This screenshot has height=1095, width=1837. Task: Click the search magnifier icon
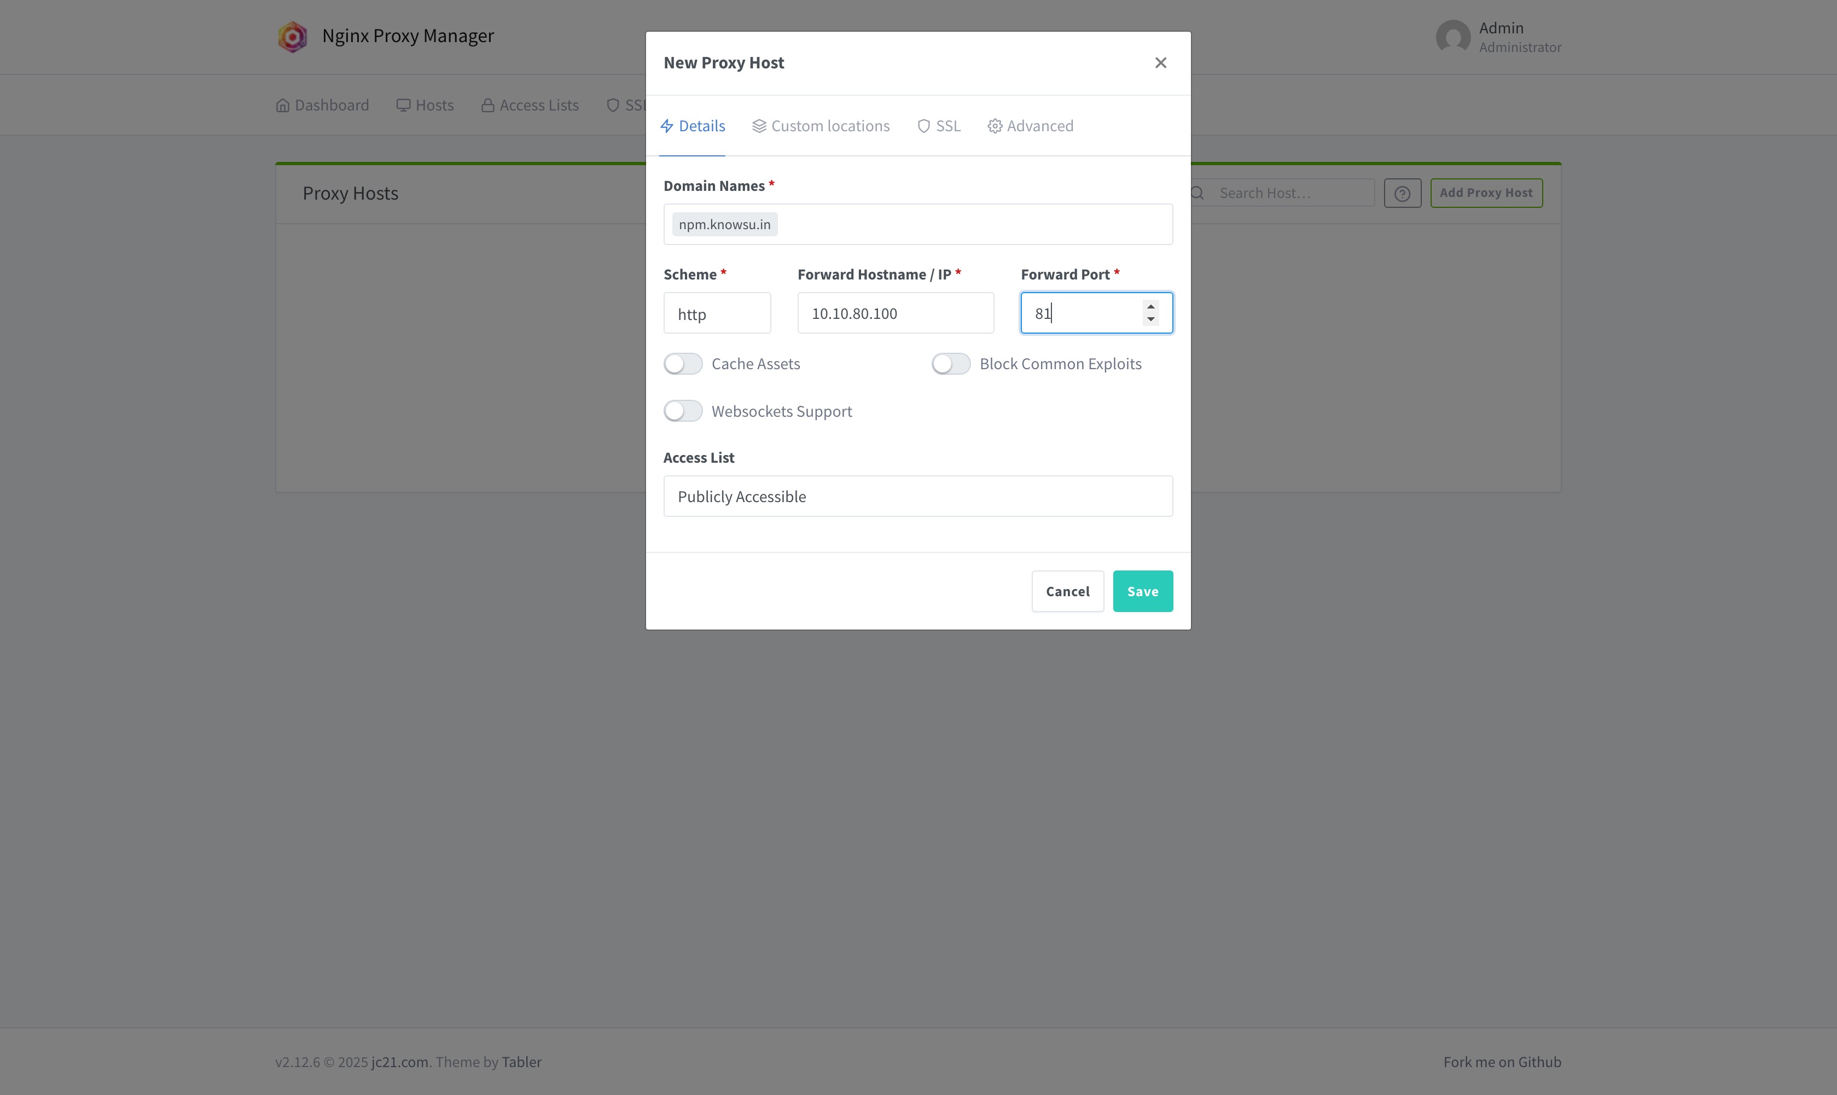(1197, 193)
